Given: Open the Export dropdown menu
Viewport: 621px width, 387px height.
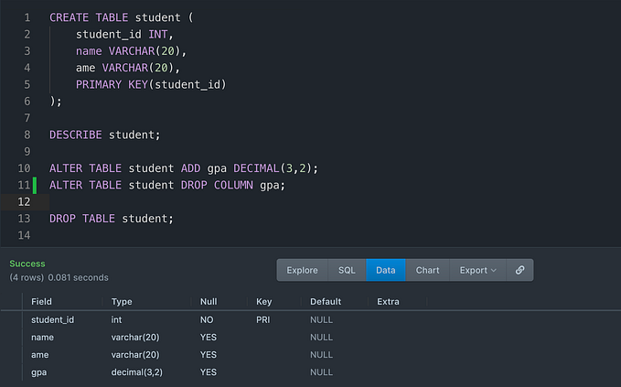Looking at the screenshot, I should click(477, 270).
